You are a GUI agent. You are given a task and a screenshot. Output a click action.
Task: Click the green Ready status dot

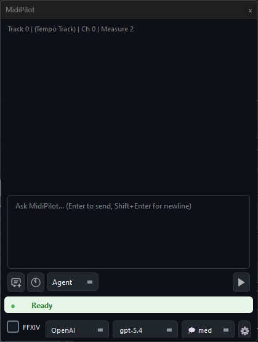13,306
